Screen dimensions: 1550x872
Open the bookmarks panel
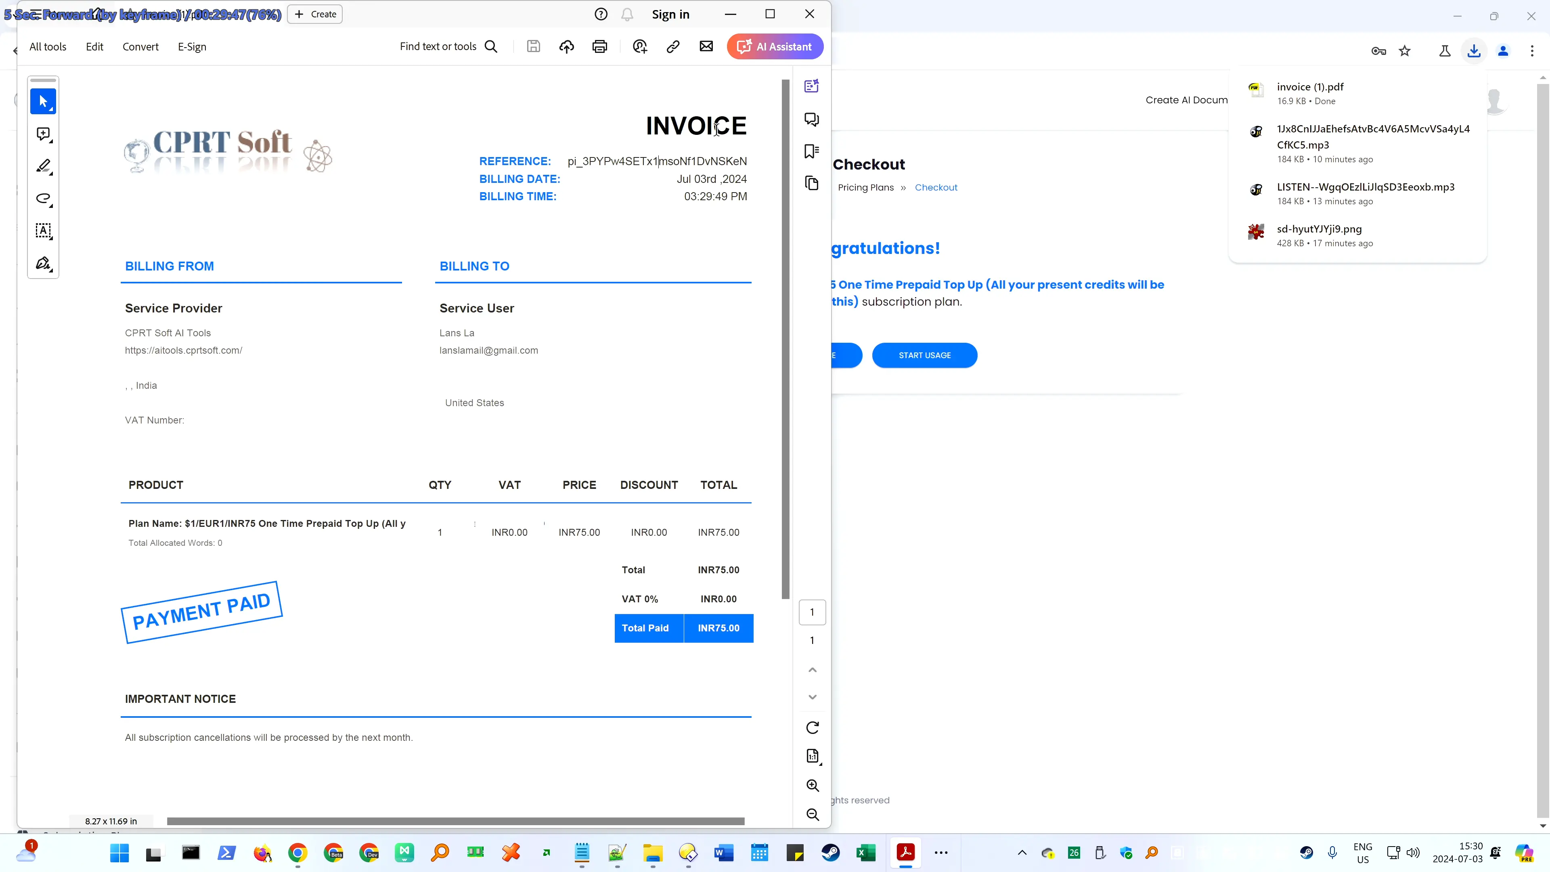click(x=812, y=151)
